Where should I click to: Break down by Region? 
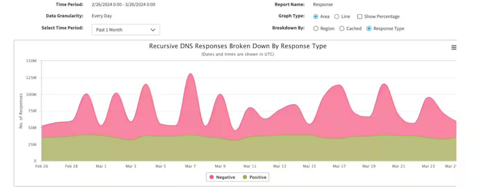[x=316, y=29]
